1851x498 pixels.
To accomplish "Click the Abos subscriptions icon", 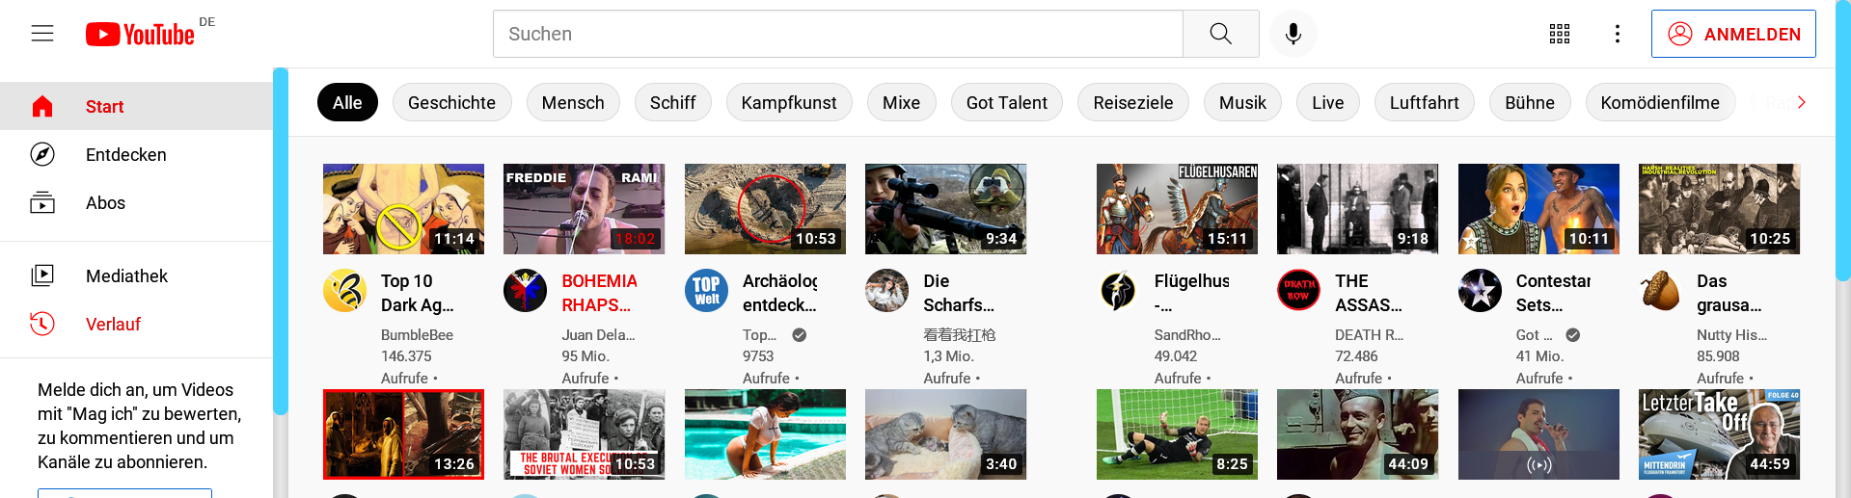I will click(42, 202).
